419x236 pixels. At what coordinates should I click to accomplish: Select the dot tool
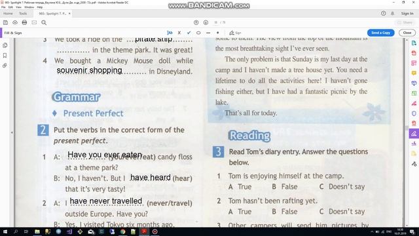[218, 33]
